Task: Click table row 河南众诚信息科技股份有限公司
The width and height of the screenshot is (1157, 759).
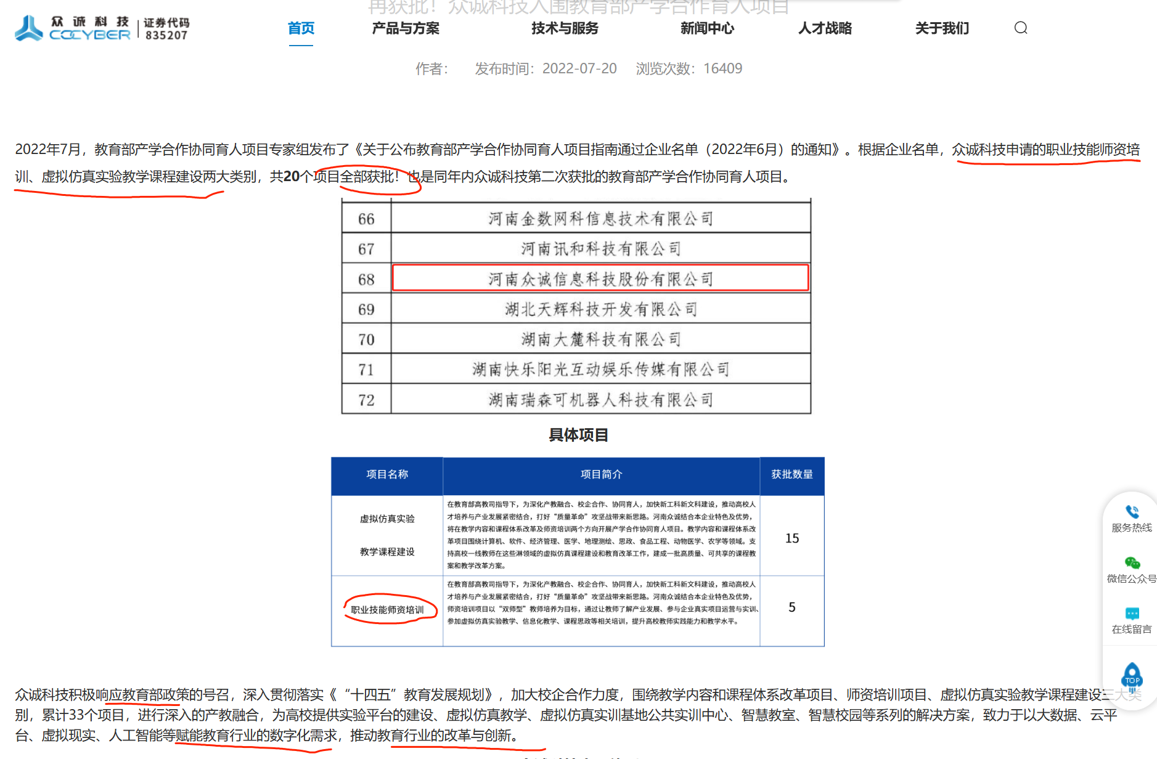Action: click(600, 279)
